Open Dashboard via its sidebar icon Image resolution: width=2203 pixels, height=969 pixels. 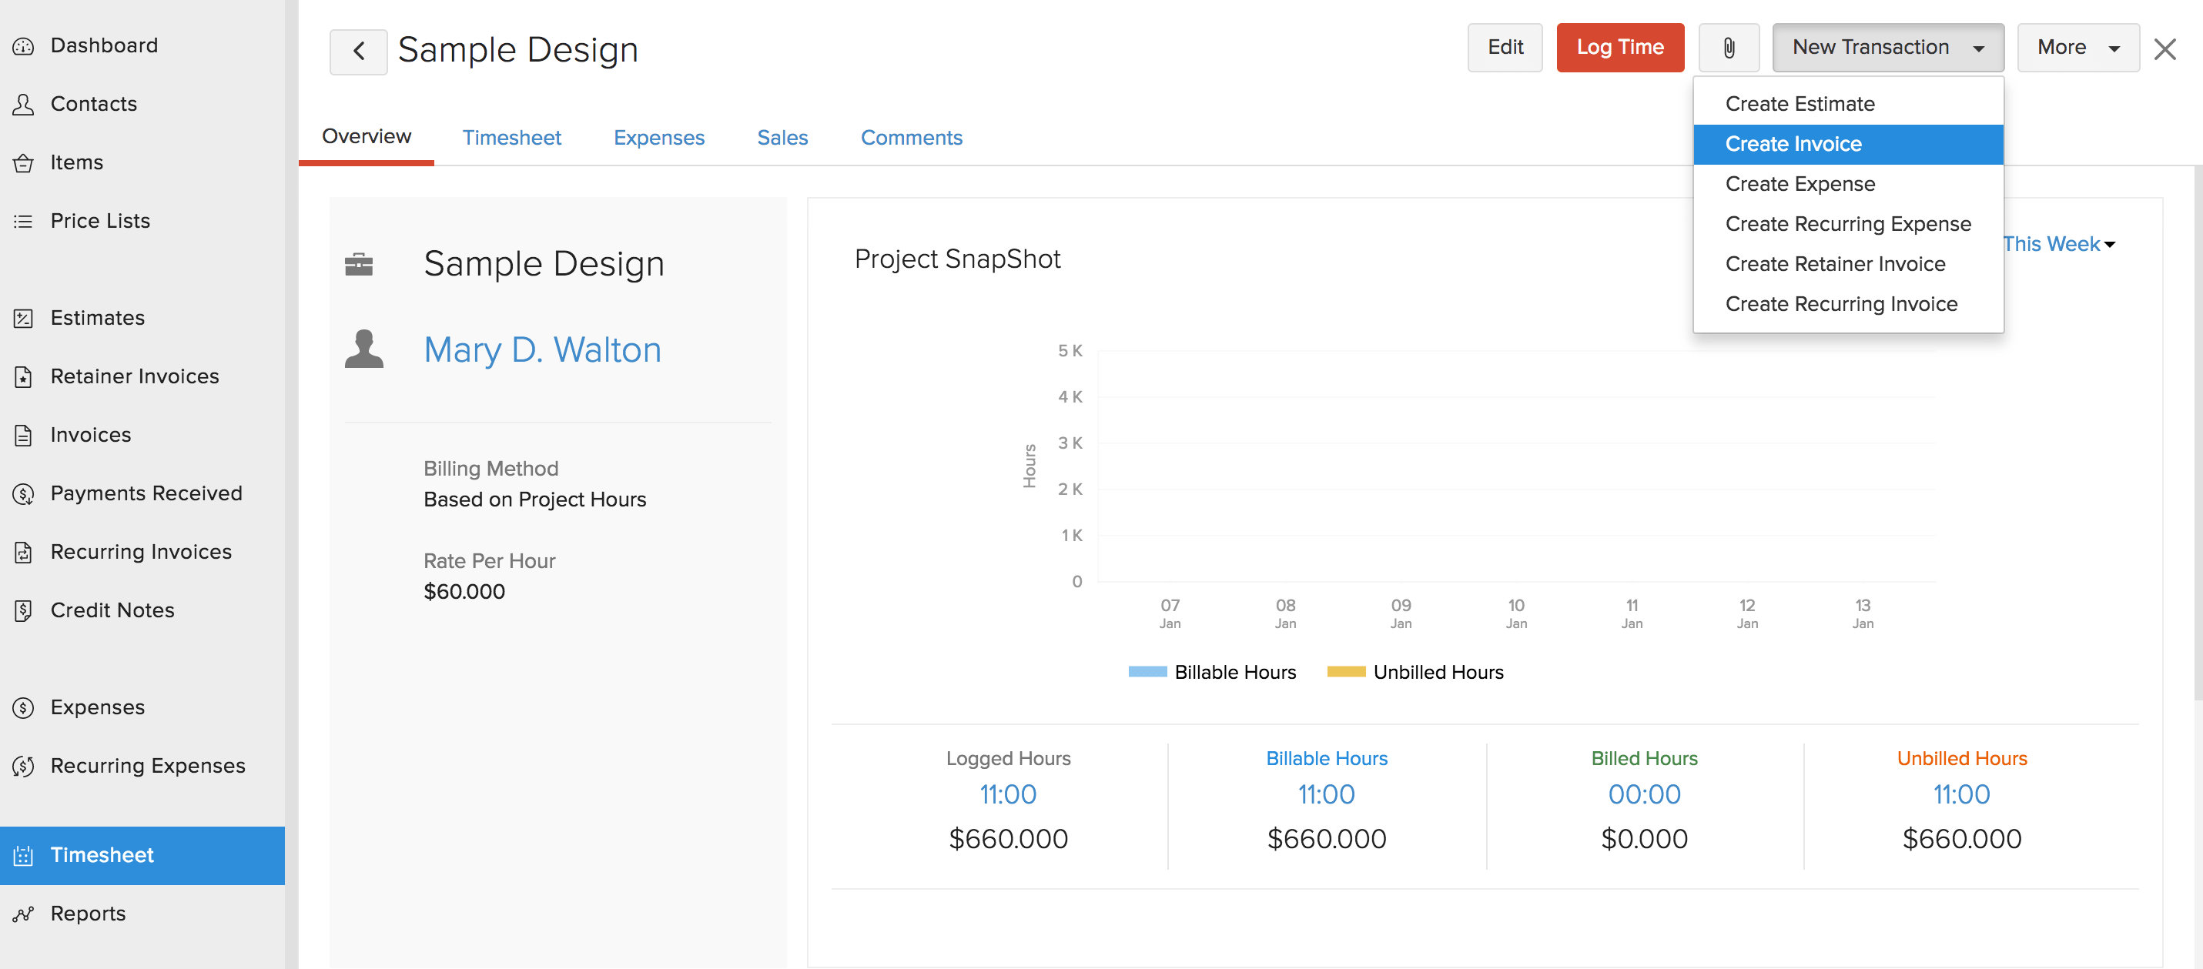(23, 46)
